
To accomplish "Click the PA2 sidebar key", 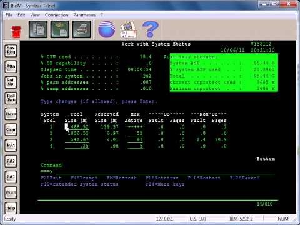I will [11, 161].
